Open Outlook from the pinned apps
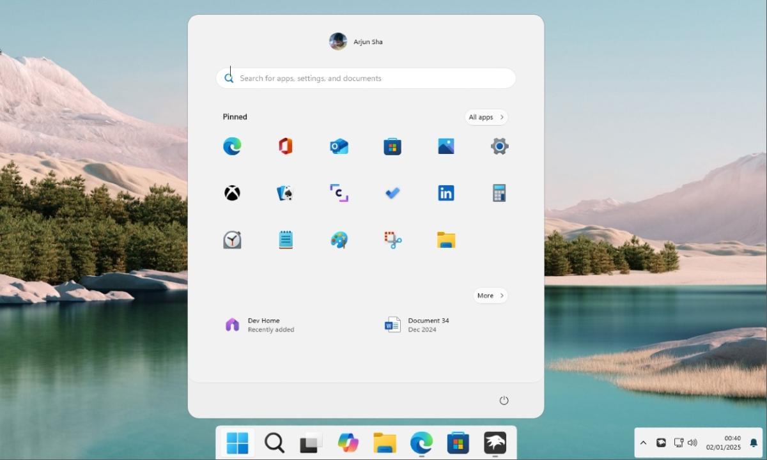This screenshot has height=460, width=767. pos(339,146)
